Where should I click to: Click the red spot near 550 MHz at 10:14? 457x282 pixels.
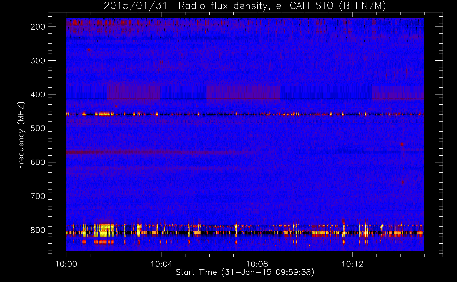click(x=402, y=144)
